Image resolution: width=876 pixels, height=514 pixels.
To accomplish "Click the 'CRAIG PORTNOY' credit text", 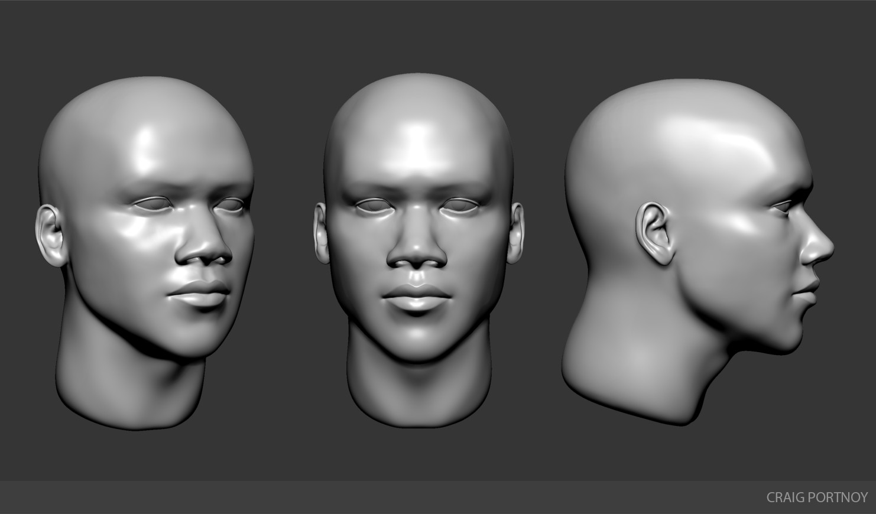I will click(x=817, y=497).
